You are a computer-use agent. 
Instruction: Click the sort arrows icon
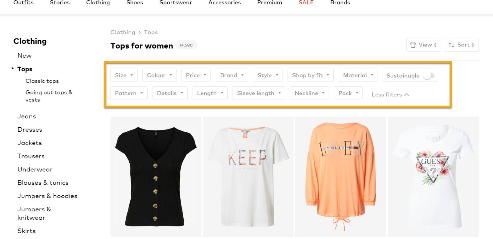point(451,45)
